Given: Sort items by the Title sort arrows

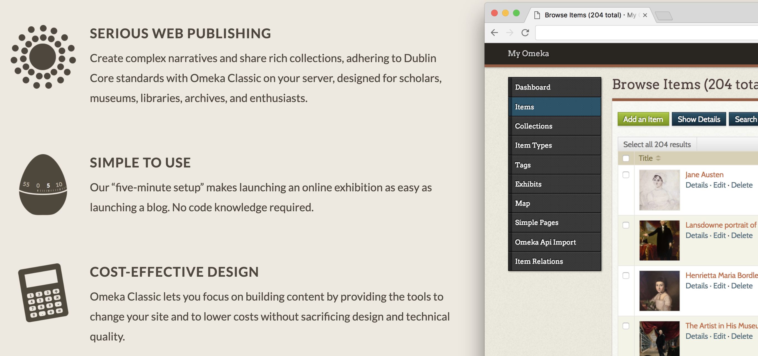Looking at the screenshot, I should tap(658, 158).
